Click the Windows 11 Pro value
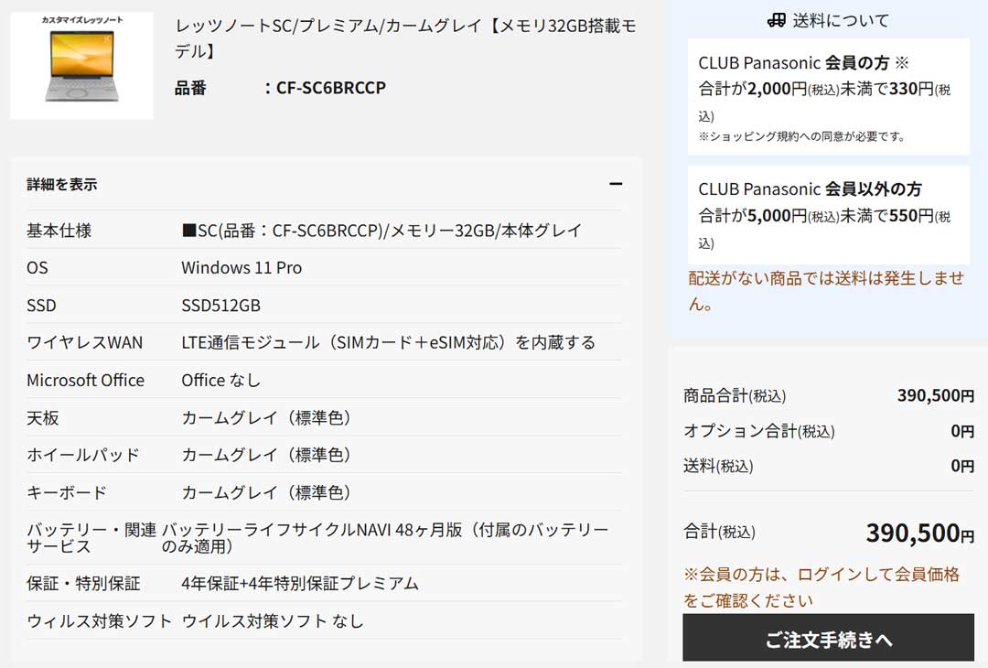Screen dimensions: 988x668 pos(242,268)
